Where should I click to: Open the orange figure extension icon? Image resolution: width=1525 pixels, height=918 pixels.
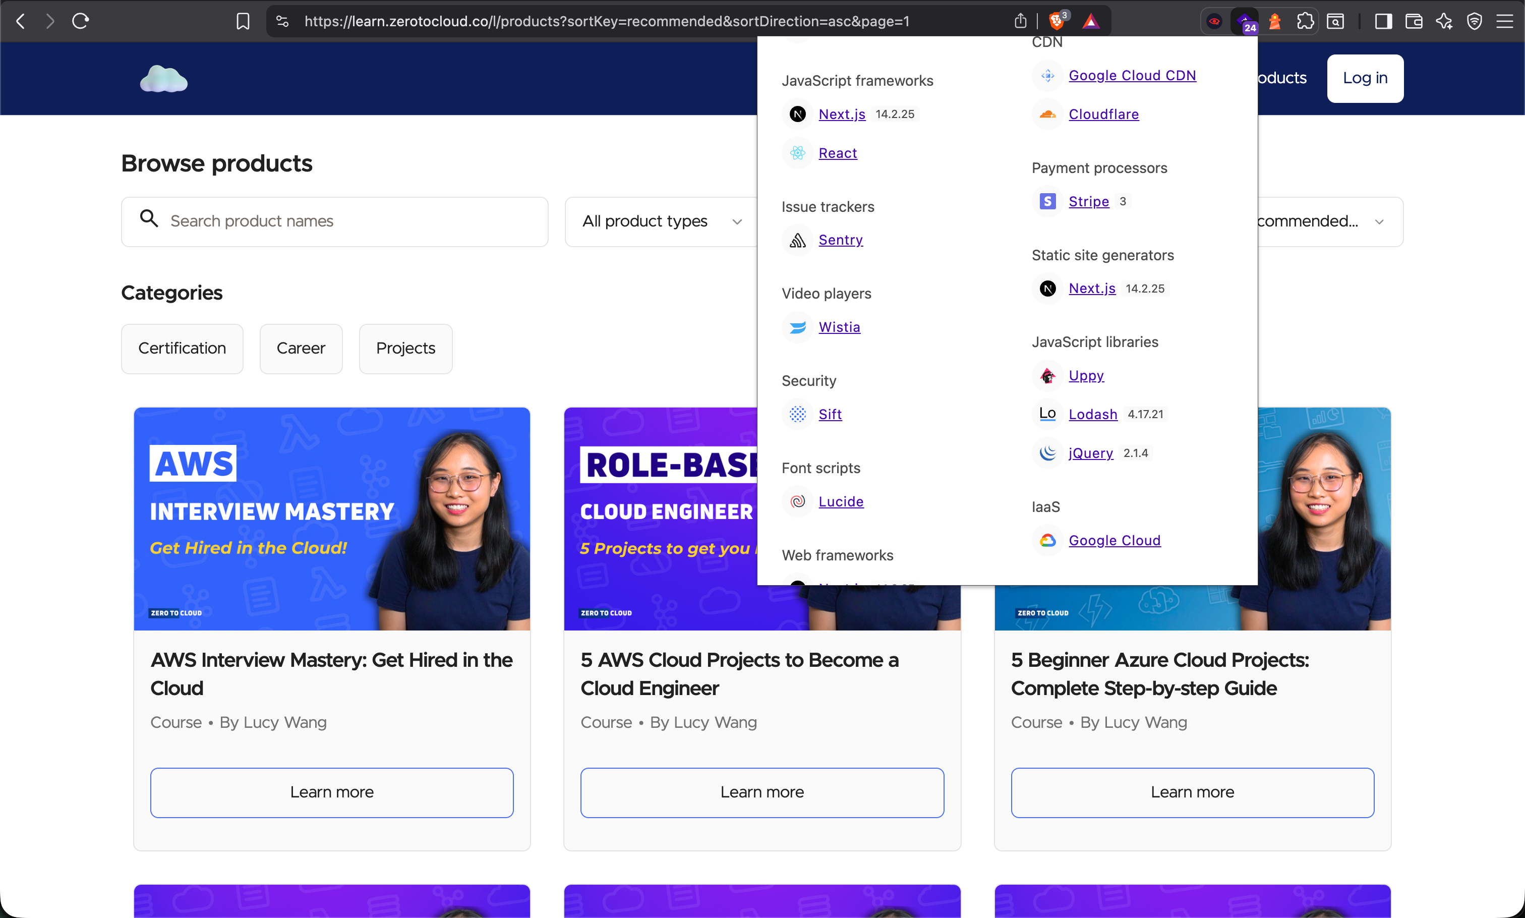point(1274,22)
